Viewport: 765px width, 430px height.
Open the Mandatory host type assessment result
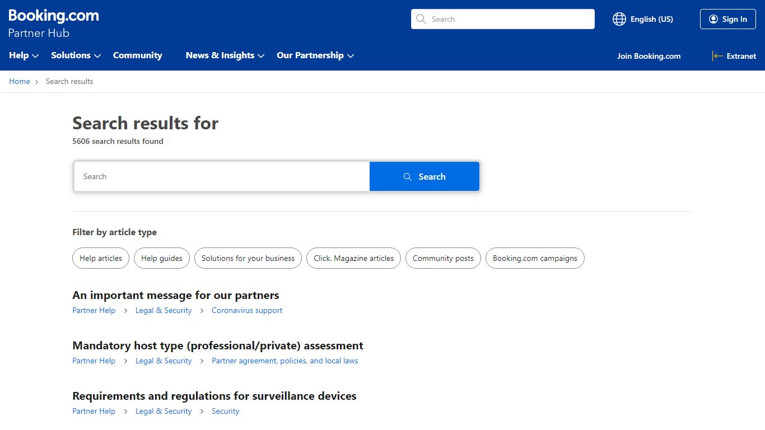tap(218, 345)
